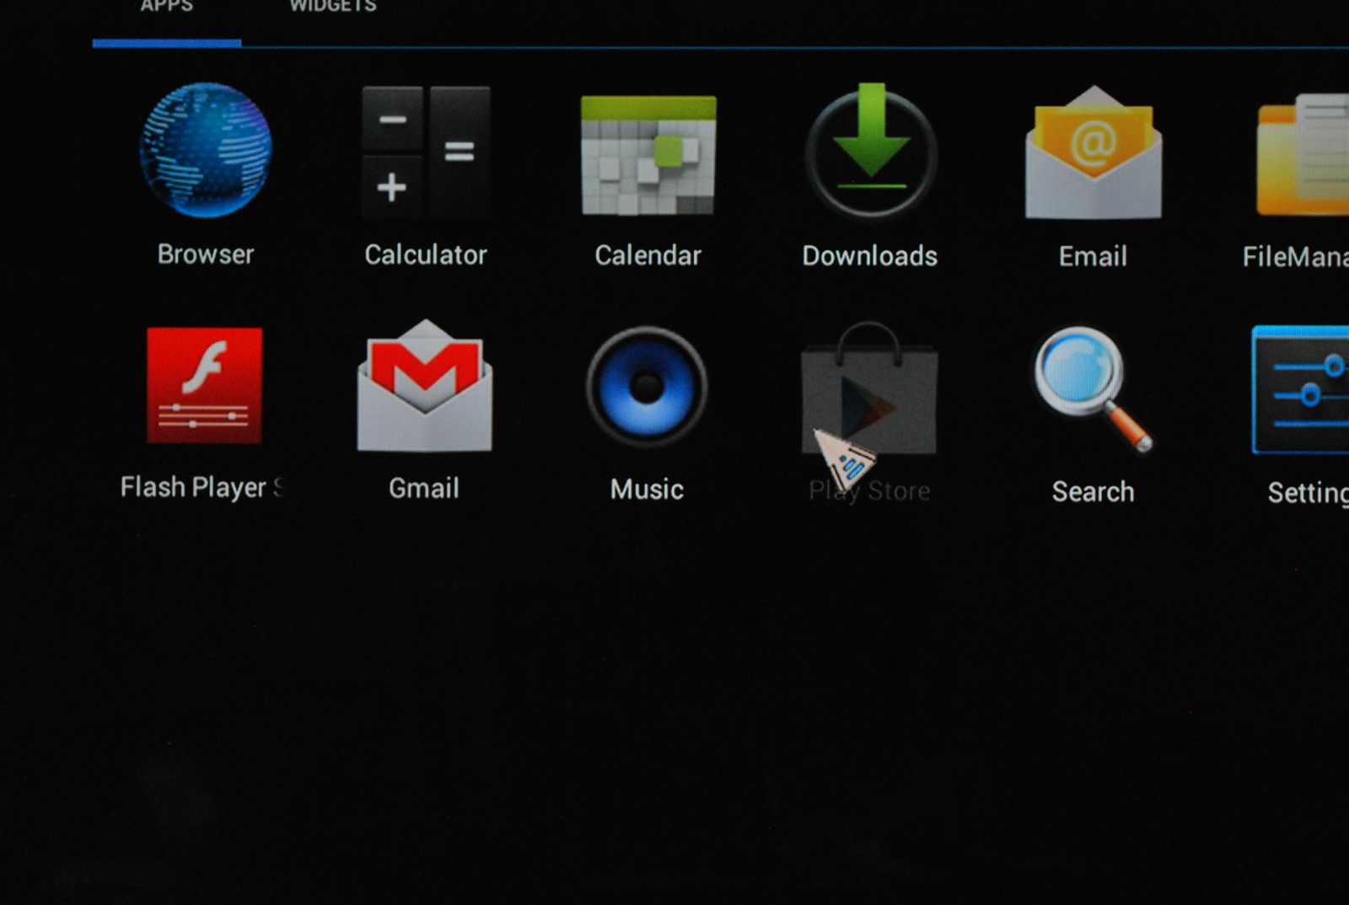Tap the FileManager label text
This screenshot has height=905, width=1349.
(x=1295, y=257)
